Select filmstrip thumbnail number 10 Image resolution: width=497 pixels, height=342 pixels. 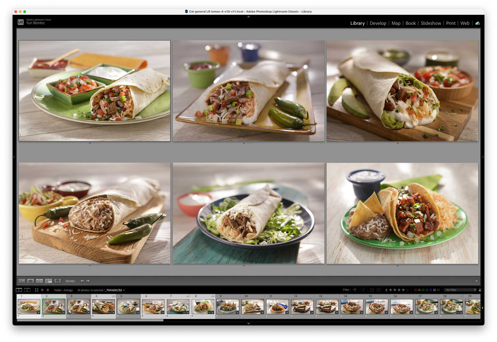click(252, 307)
